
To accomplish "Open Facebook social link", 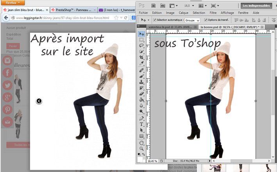I will (7, 73).
